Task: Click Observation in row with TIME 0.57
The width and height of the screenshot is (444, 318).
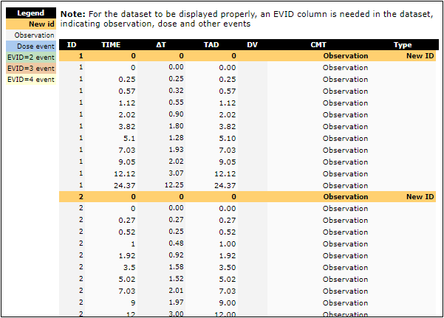Action: coord(346,91)
